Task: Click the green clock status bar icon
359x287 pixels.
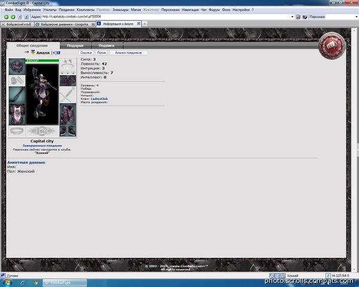Action: pyautogui.click(x=272, y=276)
